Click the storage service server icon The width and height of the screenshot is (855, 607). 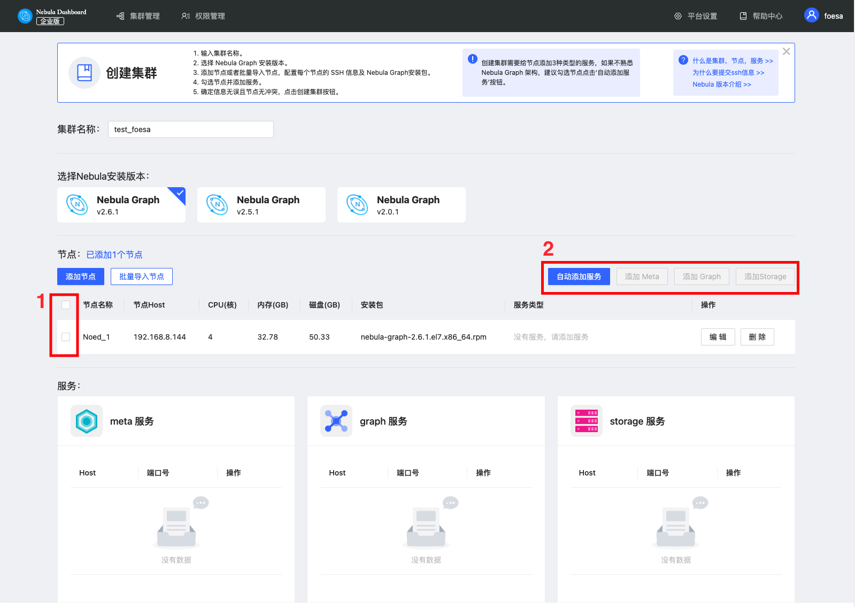(586, 421)
